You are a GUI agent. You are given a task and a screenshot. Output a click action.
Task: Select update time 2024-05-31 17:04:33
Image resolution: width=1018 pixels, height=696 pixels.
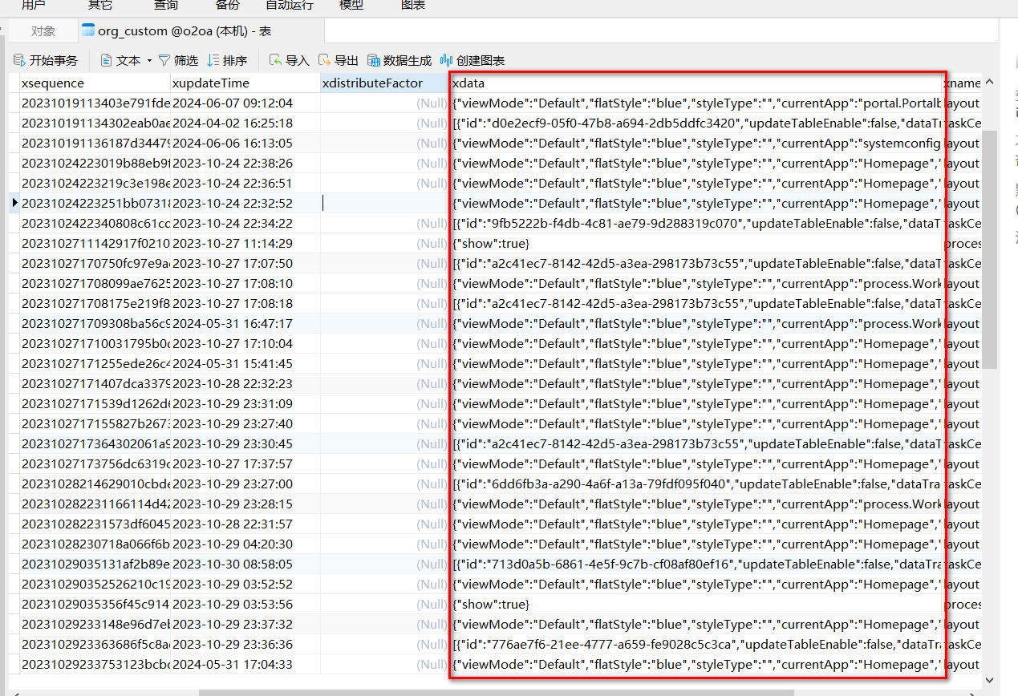[245, 664]
